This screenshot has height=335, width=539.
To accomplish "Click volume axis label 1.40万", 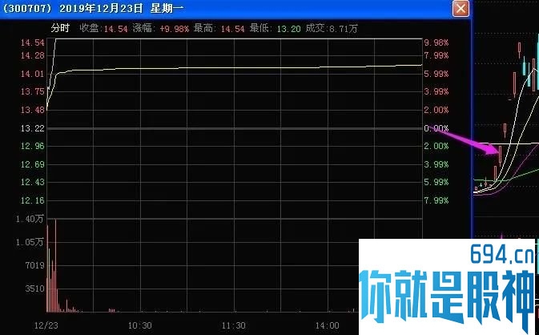I will (x=30, y=219).
